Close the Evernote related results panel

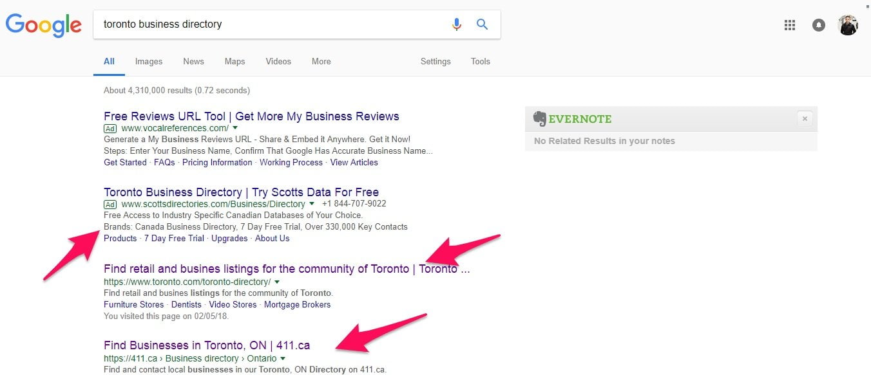[805, 119]
